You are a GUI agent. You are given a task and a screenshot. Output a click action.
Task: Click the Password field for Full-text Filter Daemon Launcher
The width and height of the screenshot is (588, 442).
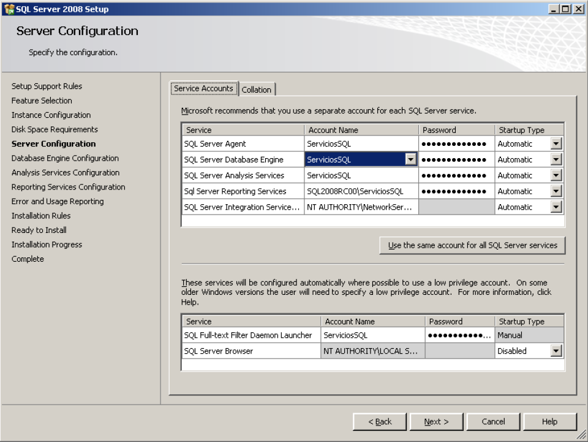pyautogui.click(x=460, y=335)
